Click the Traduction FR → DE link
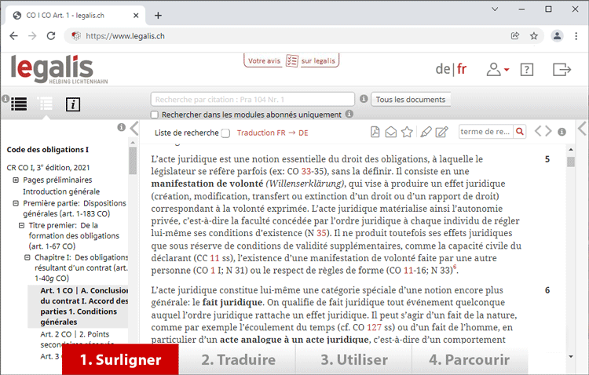The image size is (589, 375). click(x=272, y=133)
